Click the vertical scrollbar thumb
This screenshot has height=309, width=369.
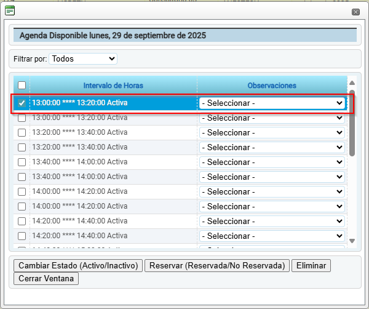pyautogui.click(x=352, y=123)
